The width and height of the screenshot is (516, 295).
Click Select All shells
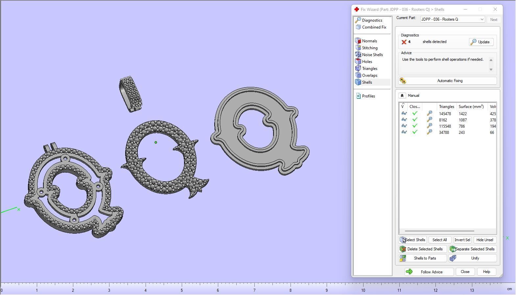[x=439, y=240]
